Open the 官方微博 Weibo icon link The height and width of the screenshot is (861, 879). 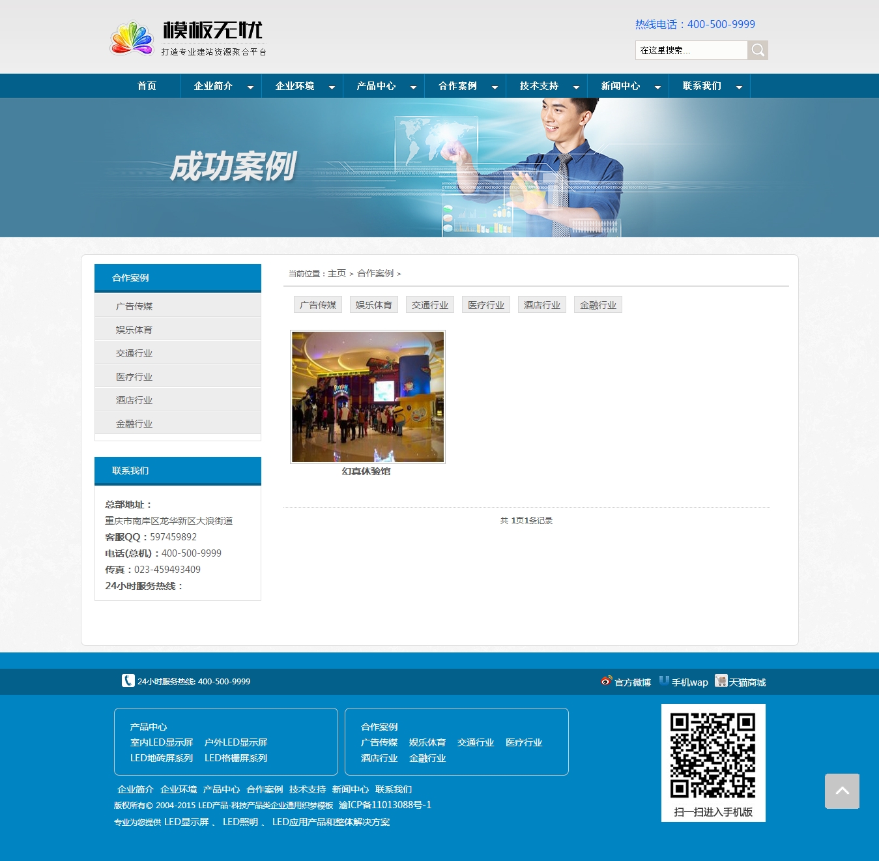click(607, 681)
